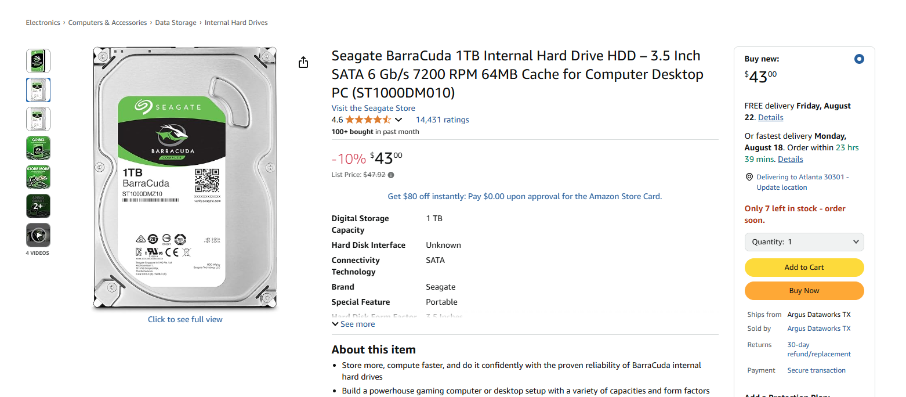
Task: Click the star rating icons
Action: [368, 120]
